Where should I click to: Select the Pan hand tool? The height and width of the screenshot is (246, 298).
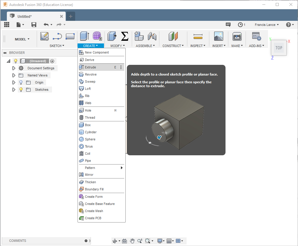coord(132,241)
